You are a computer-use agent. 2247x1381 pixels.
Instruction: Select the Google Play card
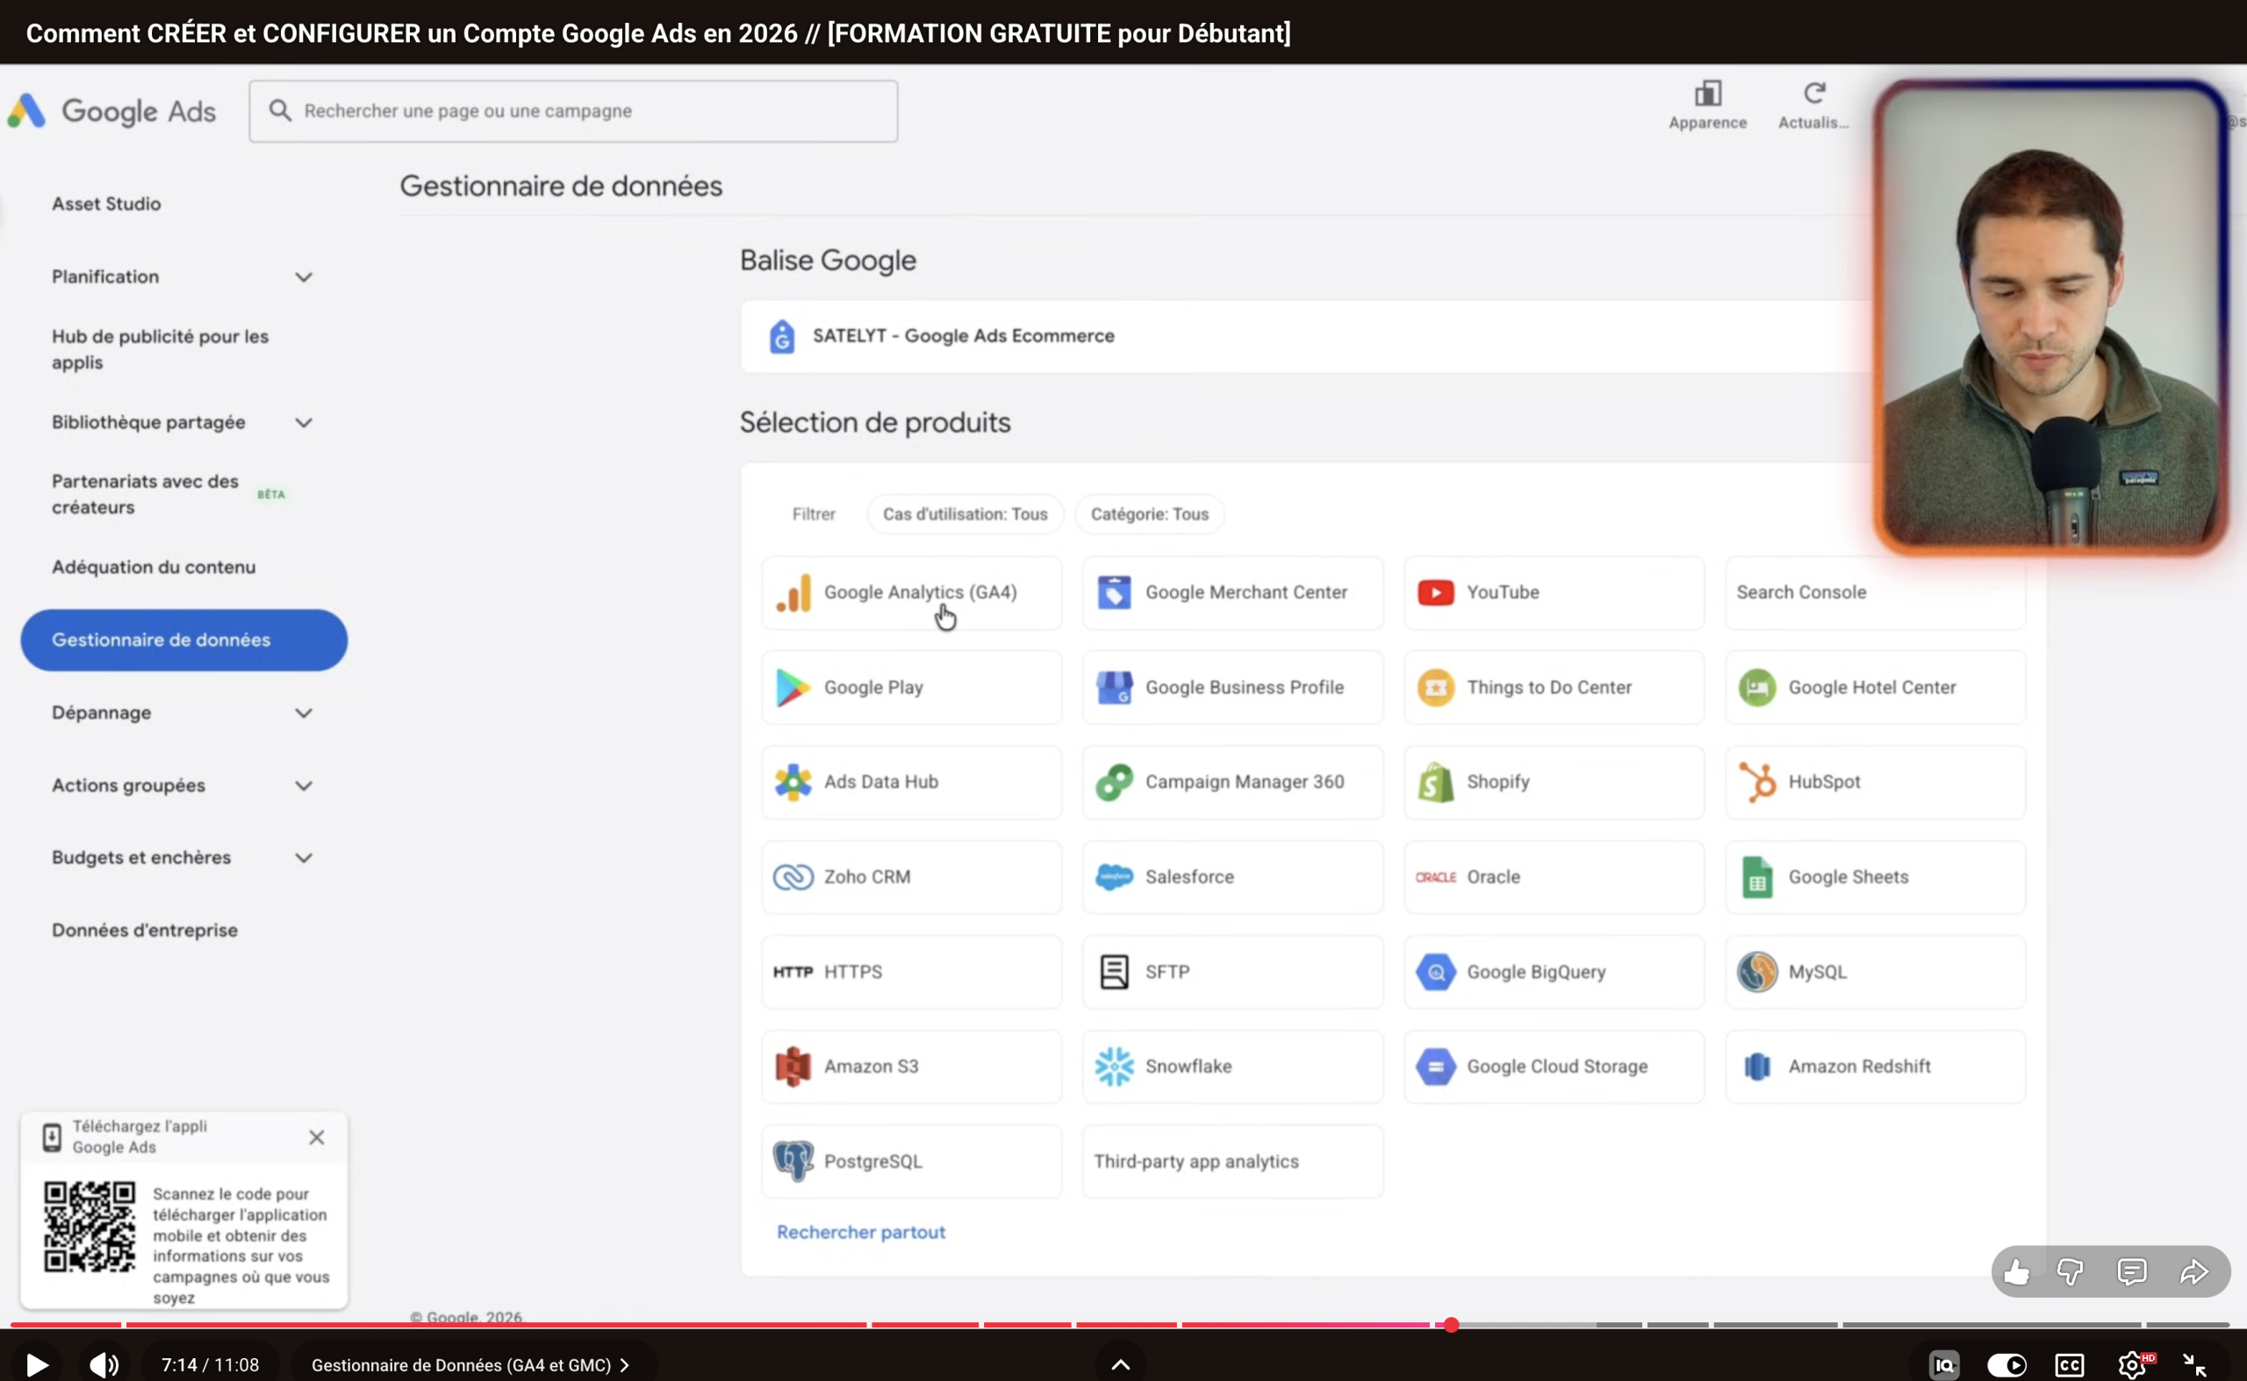[911, 688]
